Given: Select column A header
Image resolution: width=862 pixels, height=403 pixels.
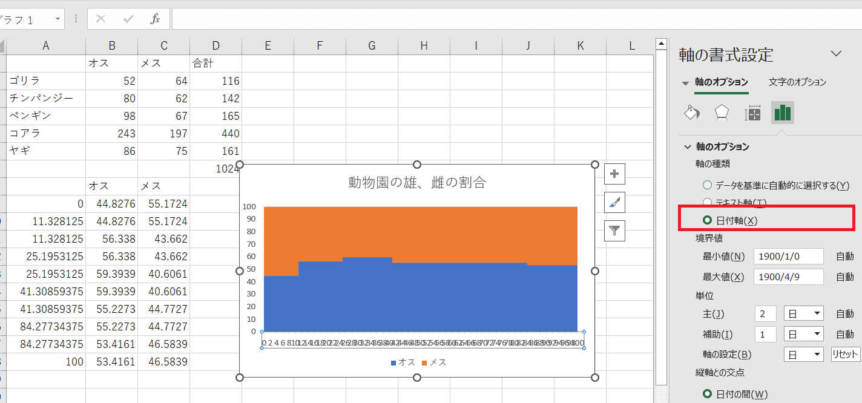Looking at the screenshot, I should point(46,45).
